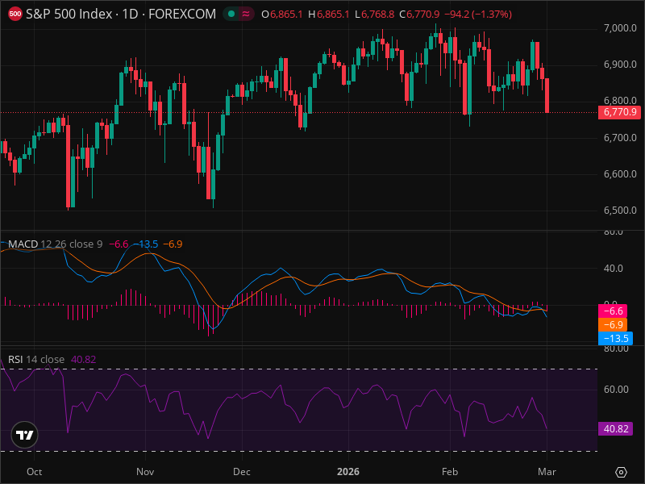This screenshot has height=484, width=645.
Task: Click the change value -94.2 (-1.37%)
Action: coord(478,15)
